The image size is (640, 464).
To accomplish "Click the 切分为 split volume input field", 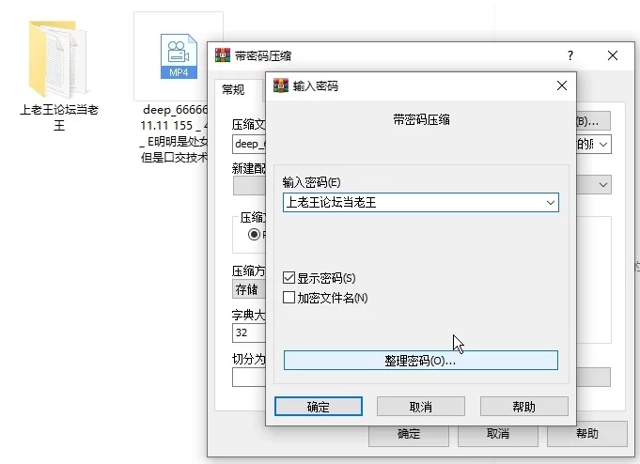I will [x=249, y=378].
